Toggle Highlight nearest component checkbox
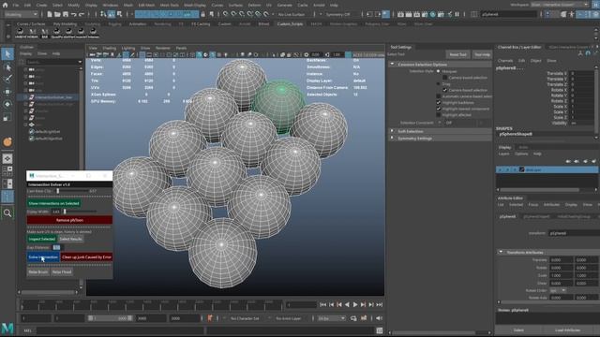The height and width of the screenshot is (337, 600). pos(439,109)
